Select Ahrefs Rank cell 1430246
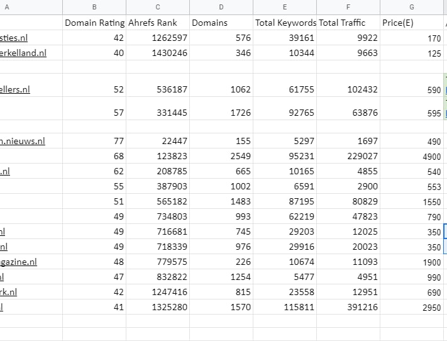 tap(158, 53)
